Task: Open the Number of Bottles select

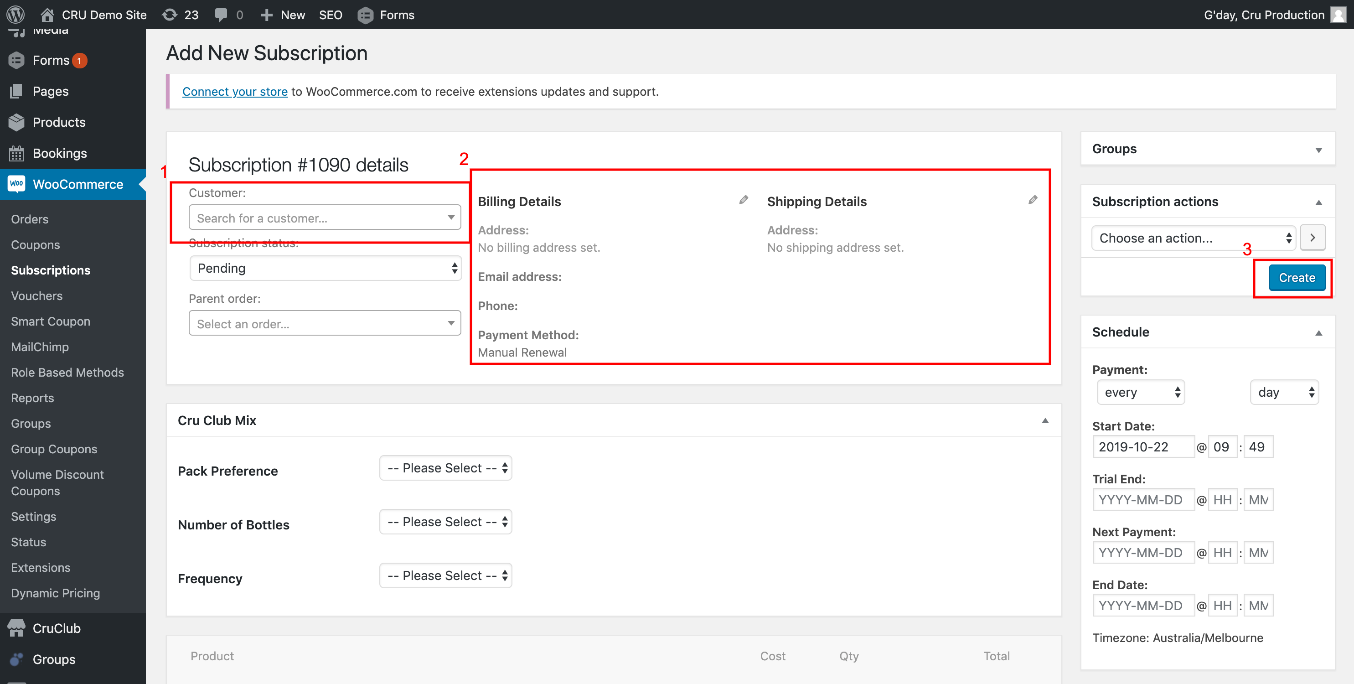Action: click(446, 522)
